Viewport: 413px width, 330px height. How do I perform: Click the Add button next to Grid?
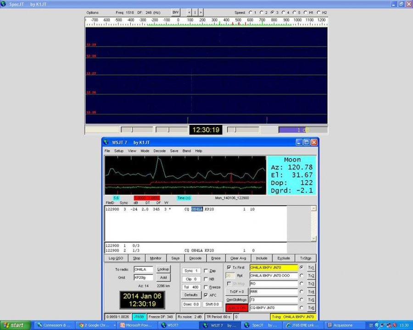[163, 277]
